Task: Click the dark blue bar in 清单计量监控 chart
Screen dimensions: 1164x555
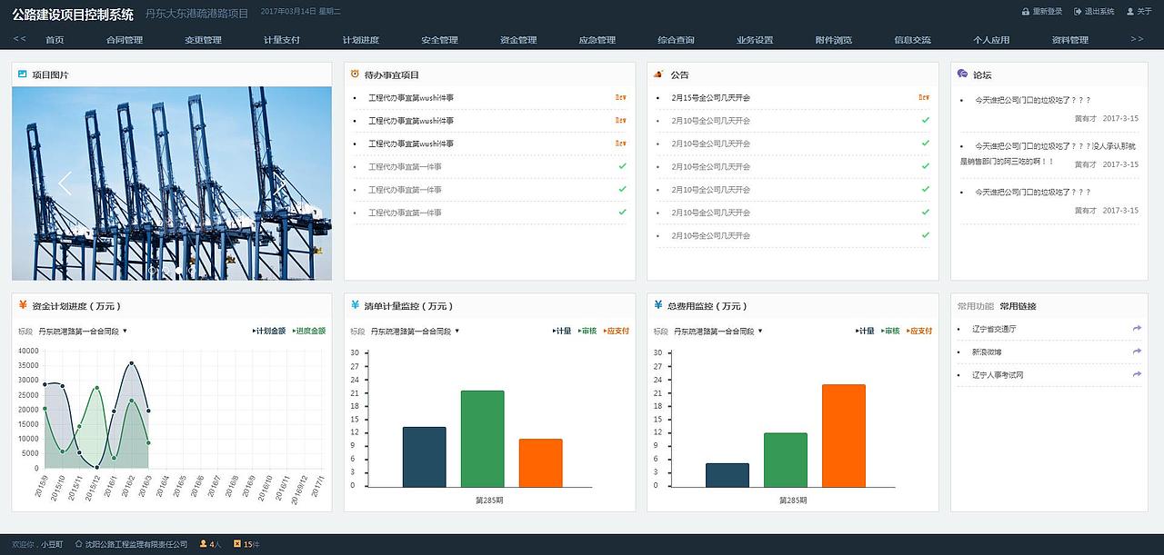Action: 424,457
